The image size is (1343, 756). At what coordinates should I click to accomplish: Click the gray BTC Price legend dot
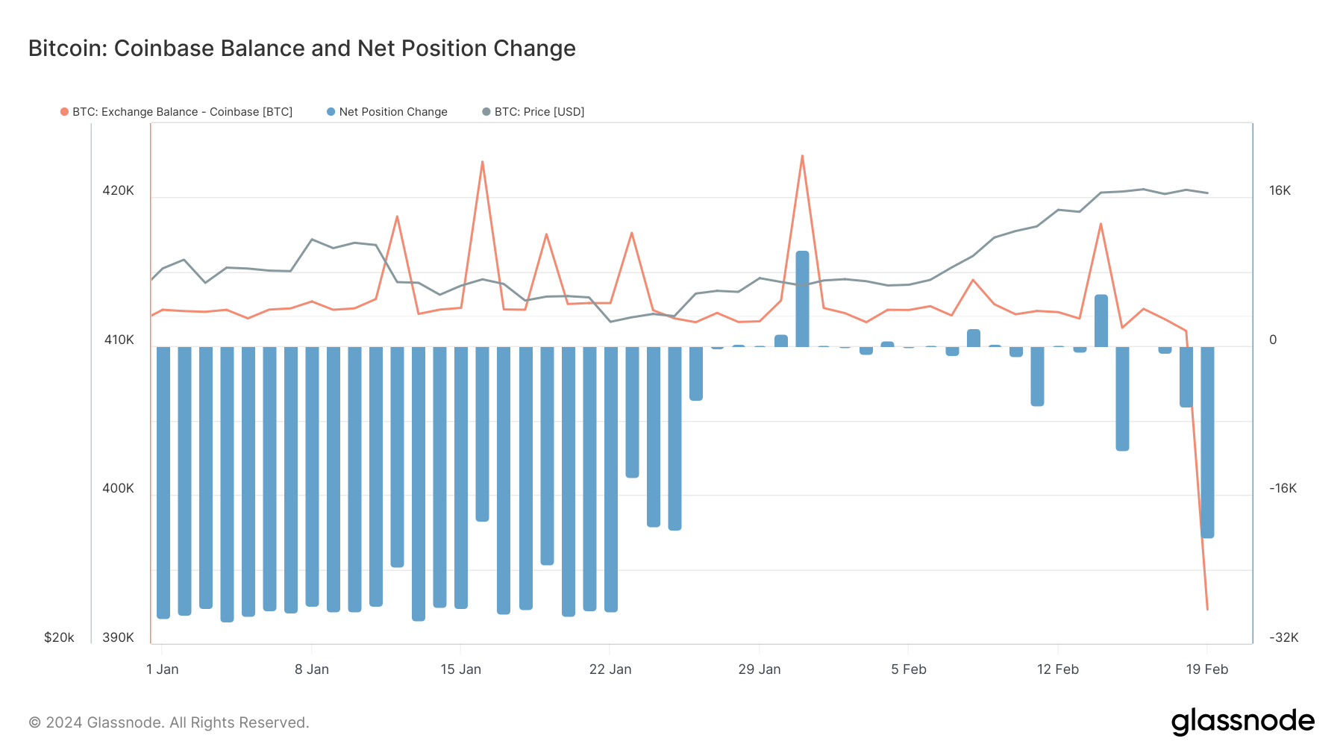[x=486, y=112]
